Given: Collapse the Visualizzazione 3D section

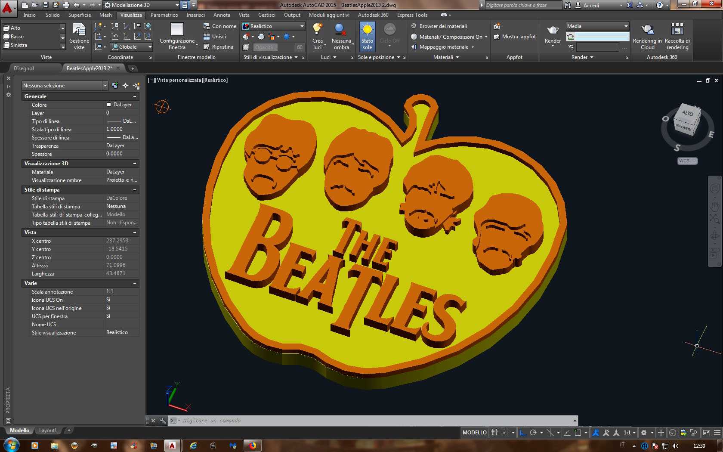Looking at the screenshot, I should point(135,164).
